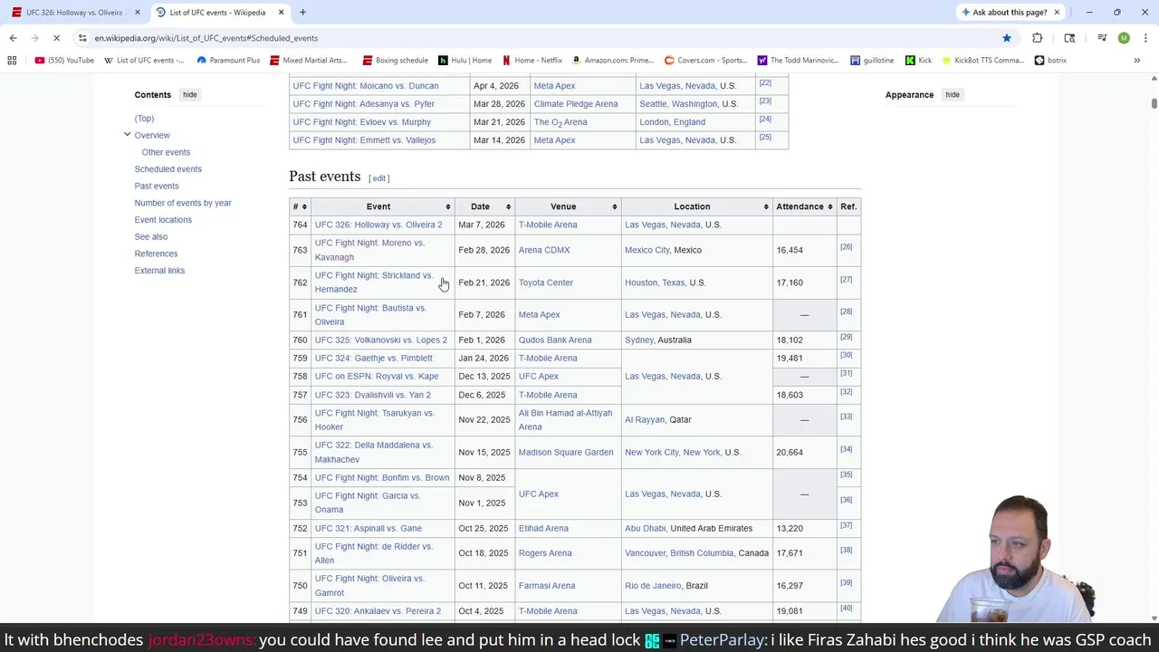
Task: Open the media controls toolbar icon
Action: click(x=1102, y=38)
